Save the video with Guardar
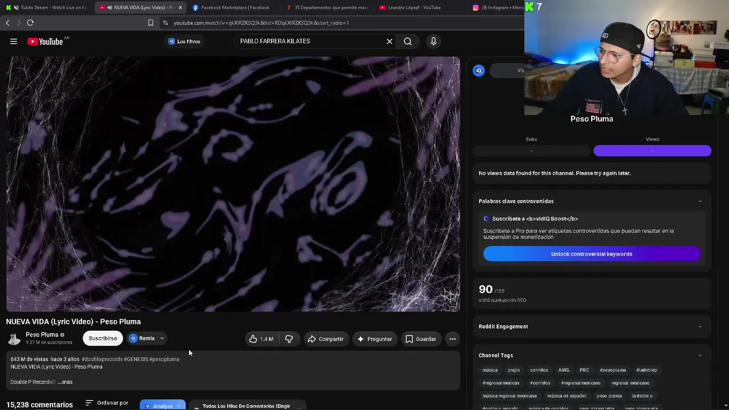Screen dimensions: 729x410 click(x=421, y=339)
